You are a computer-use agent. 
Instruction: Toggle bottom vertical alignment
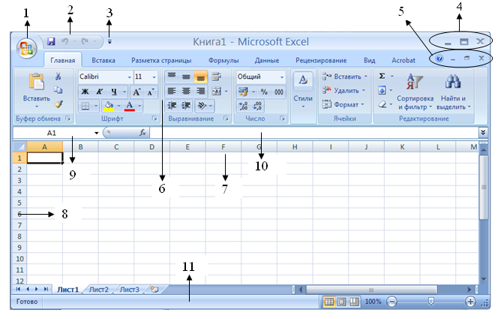coord(201,77)
